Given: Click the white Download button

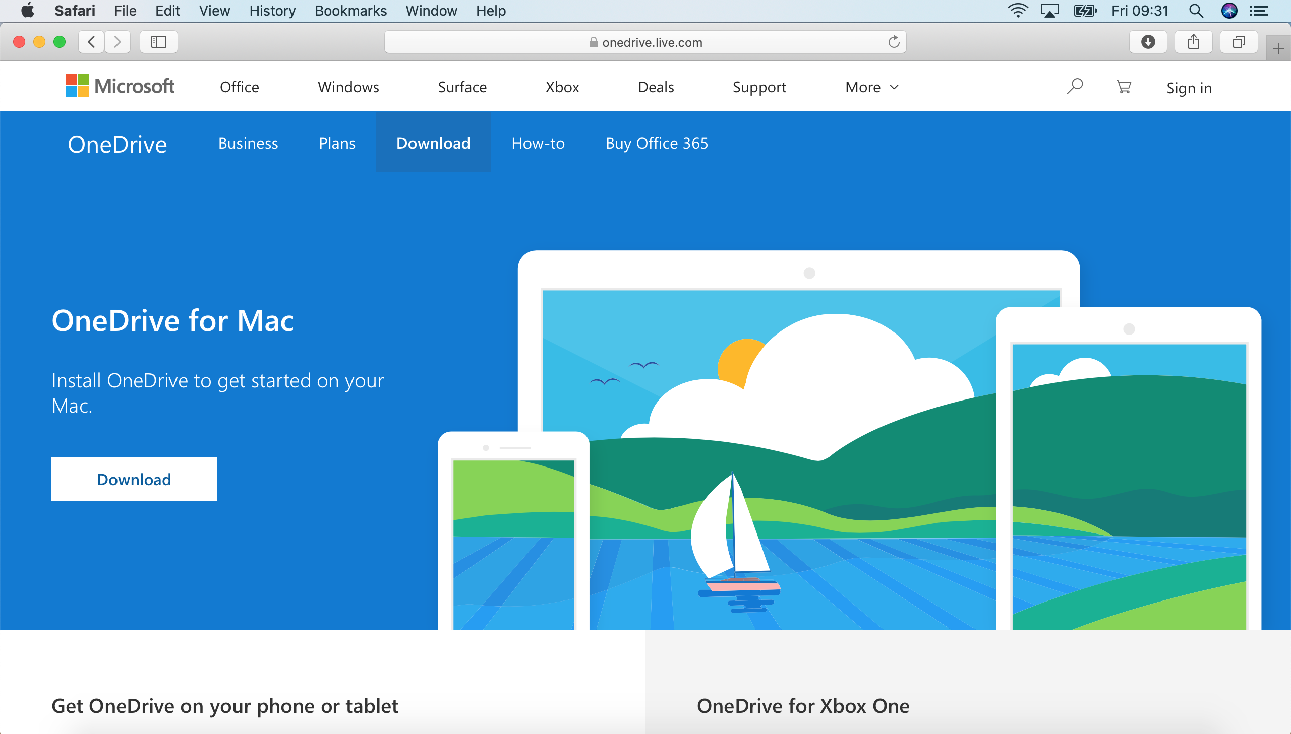Looking at the screenshot, I should (134, 479).
